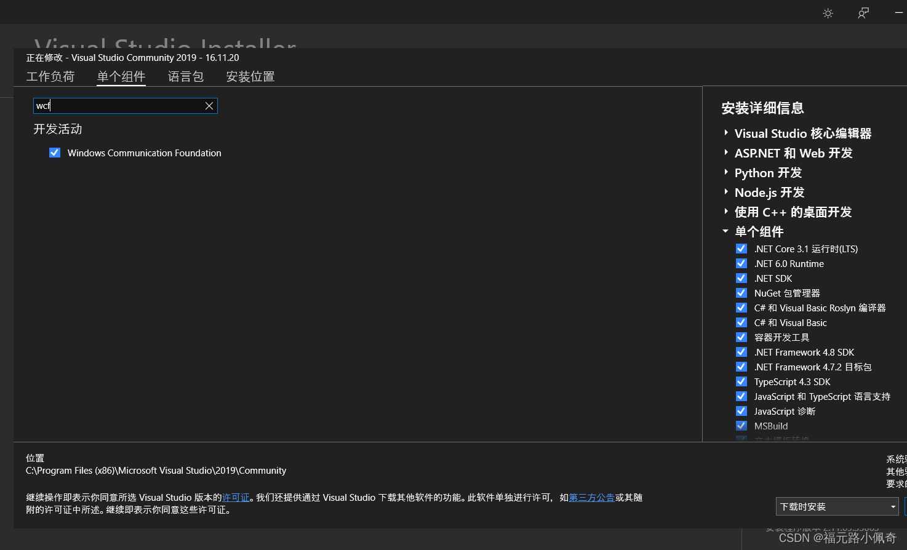This screenshot has height=550, width=907.
Task: Open the 安装位置 tab
Action: 250,76
